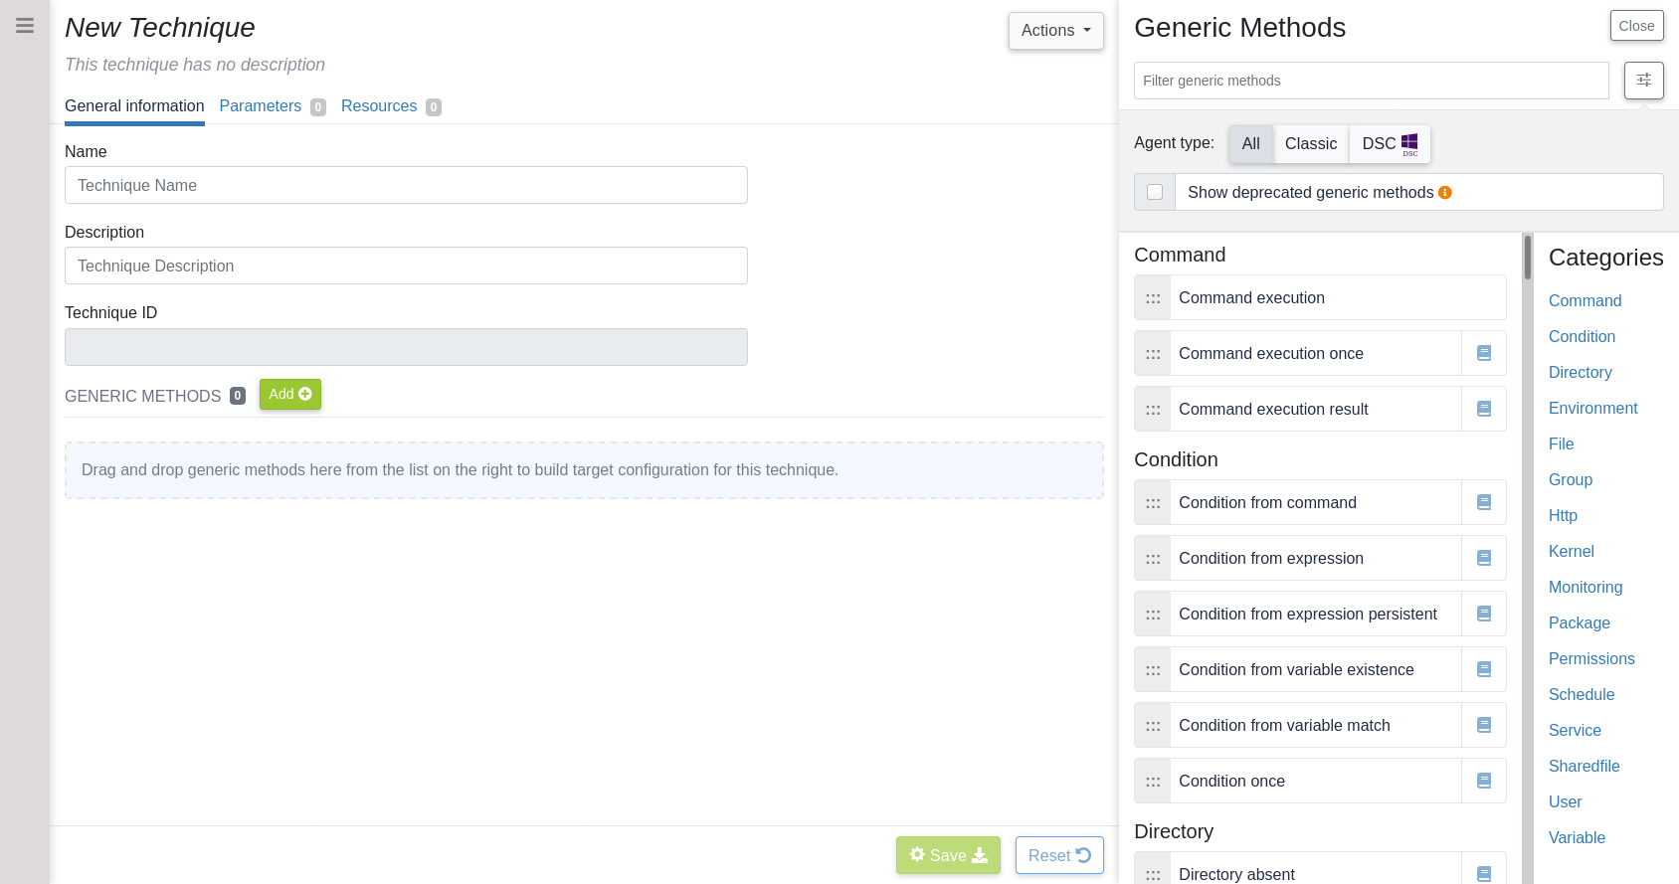Open the Actions dropdown
The image size is (1679, 884).
click(x=1055, y=31)
